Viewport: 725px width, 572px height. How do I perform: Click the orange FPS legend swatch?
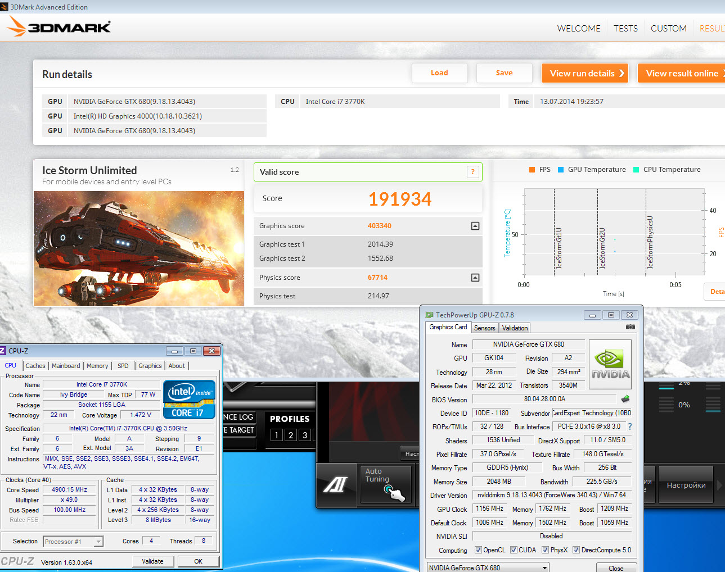coord(532,170)
